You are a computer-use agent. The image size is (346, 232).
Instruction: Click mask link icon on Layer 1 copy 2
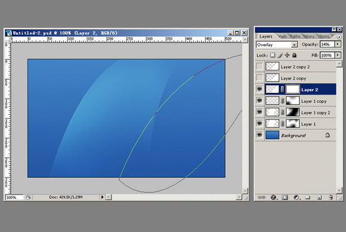click(x=282, y=112)
